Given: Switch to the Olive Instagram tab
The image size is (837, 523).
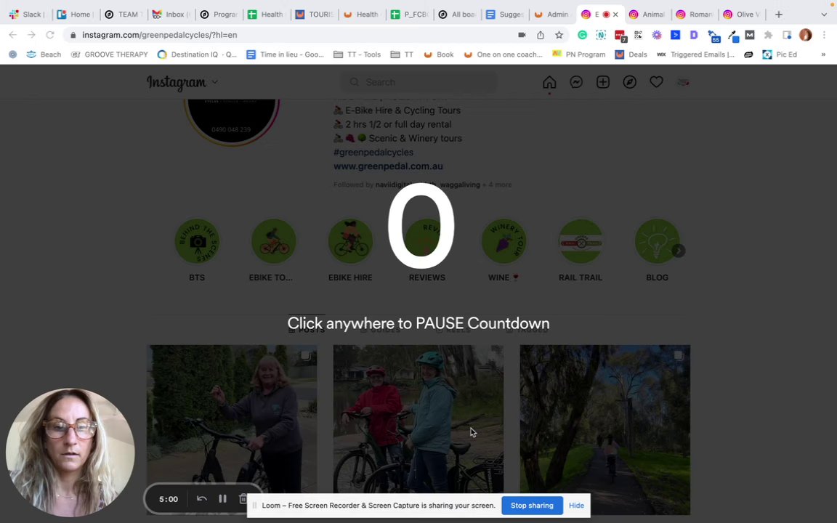Looking at the screenshot, I should [742, 15].
